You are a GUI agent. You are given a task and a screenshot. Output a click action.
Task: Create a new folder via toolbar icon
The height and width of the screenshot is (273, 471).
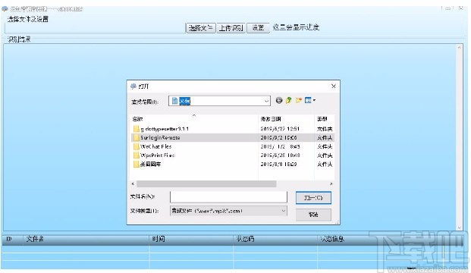pyautogui.click(x=298, y=100)
